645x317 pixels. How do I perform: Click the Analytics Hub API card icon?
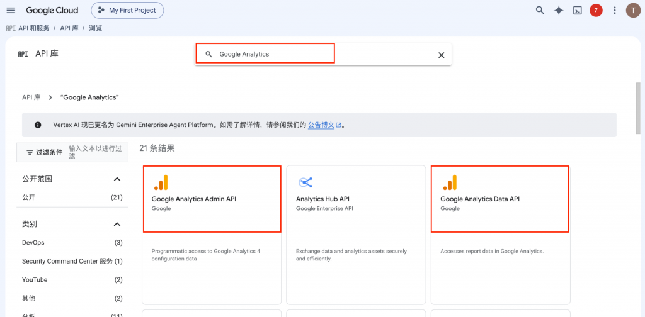tap(305, 182)
